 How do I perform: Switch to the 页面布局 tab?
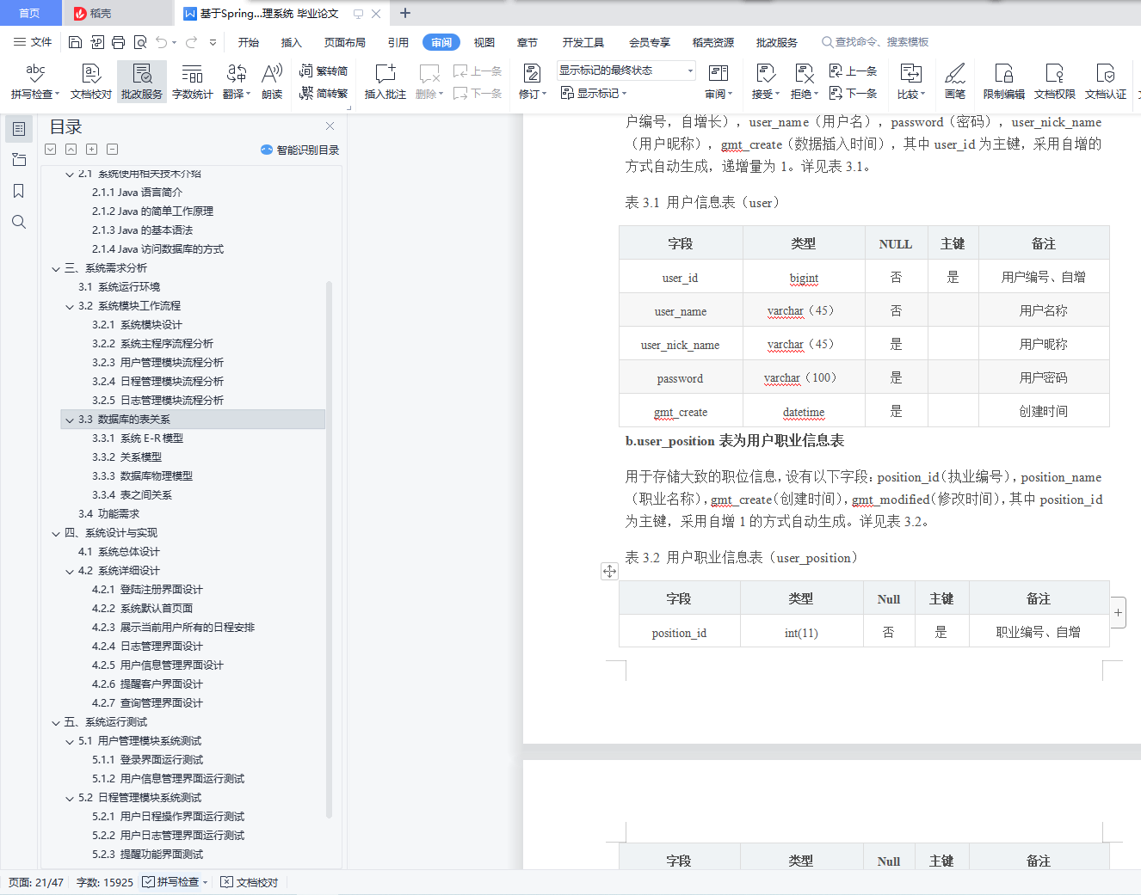point(345,42)
